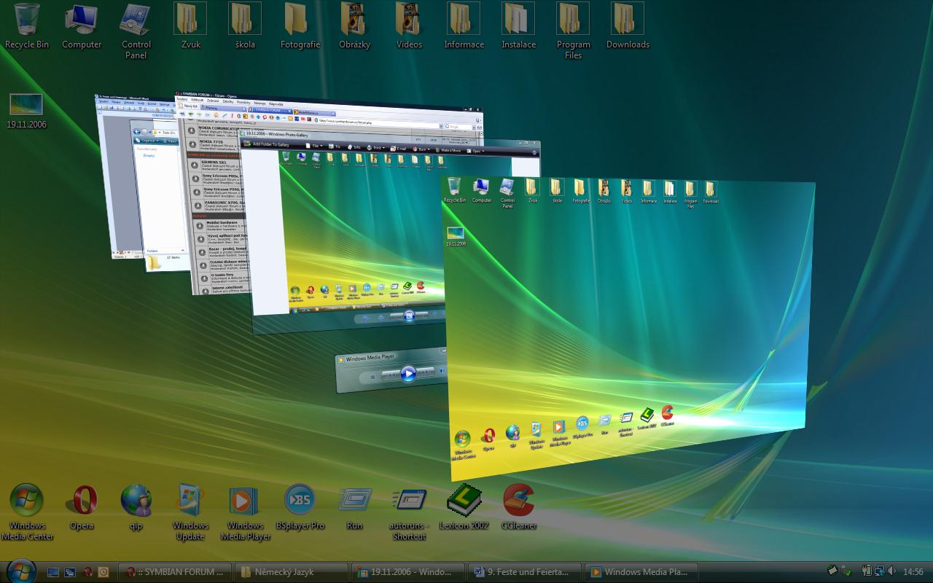The image size is (933, 583).
Task: Select the 19.11.2006 image file on desktop
Action: (x=26, y=111)
